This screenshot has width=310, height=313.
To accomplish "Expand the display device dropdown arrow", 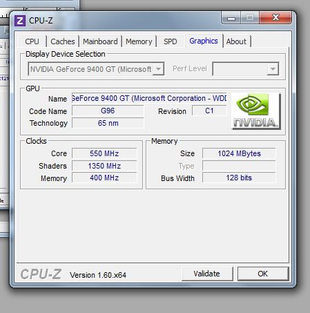I will click(158, 69).
